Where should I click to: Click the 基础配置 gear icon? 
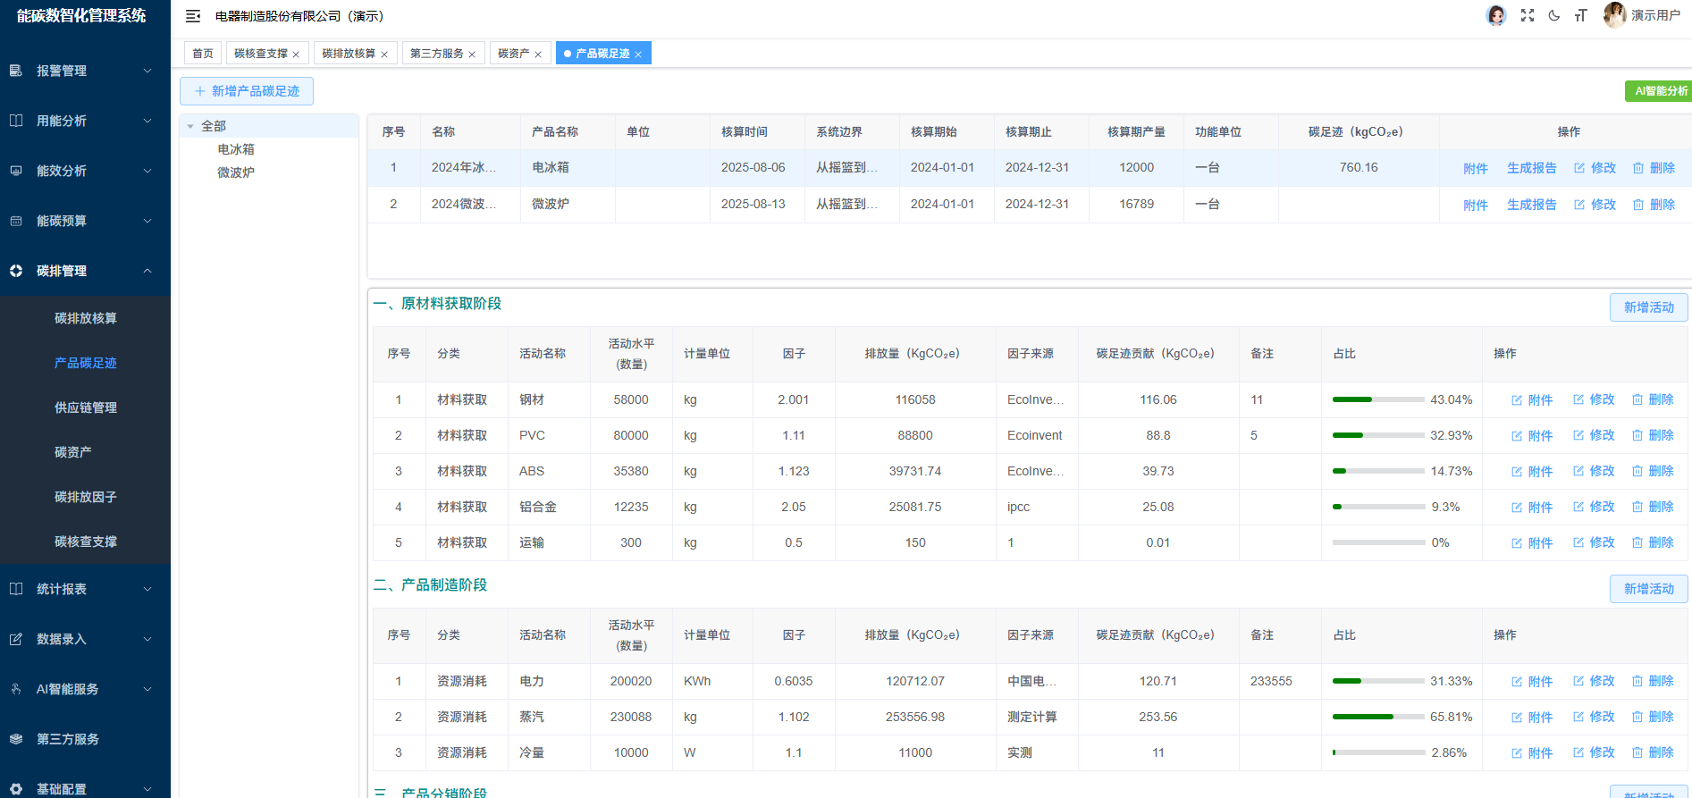[16, 789]
